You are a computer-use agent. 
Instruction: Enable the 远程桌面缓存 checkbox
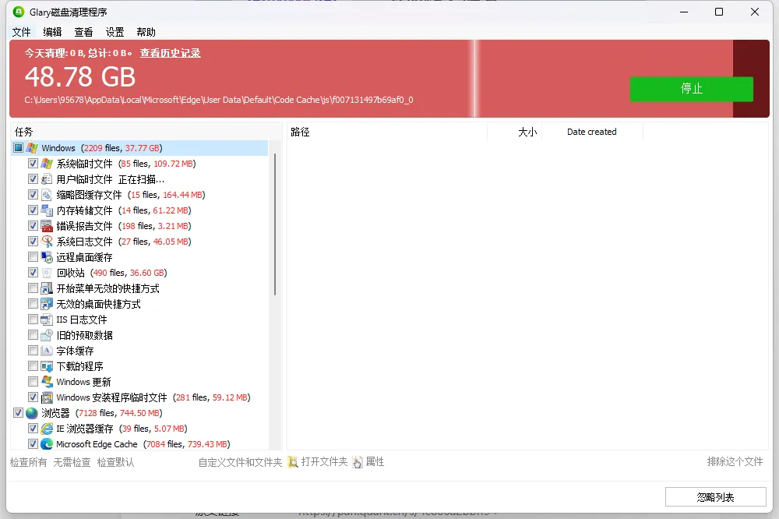(x=33, y=257)
